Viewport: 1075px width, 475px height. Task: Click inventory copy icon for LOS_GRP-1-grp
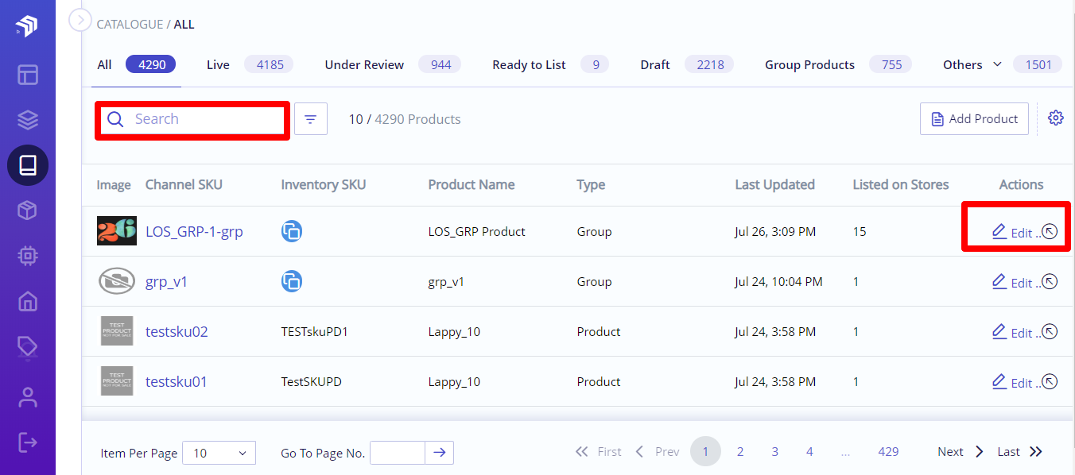pyautogui.click(x=292, y=232)
